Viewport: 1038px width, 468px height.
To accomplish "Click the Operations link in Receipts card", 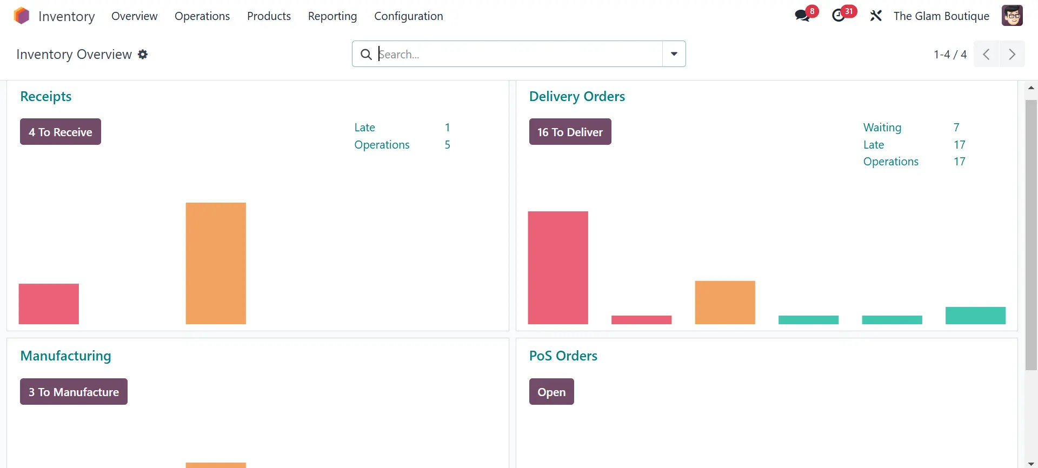I will [x=382, y=145].
